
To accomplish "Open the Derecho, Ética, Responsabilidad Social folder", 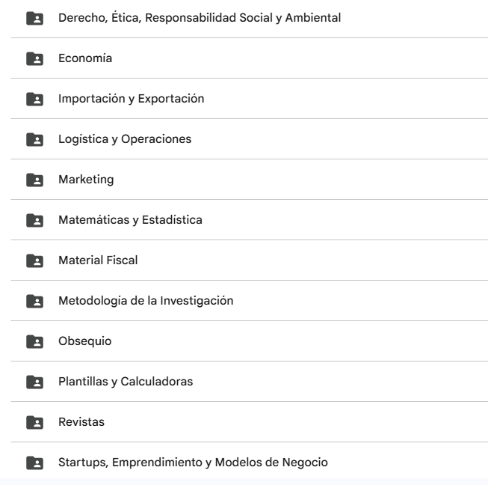I will [200, 18].
